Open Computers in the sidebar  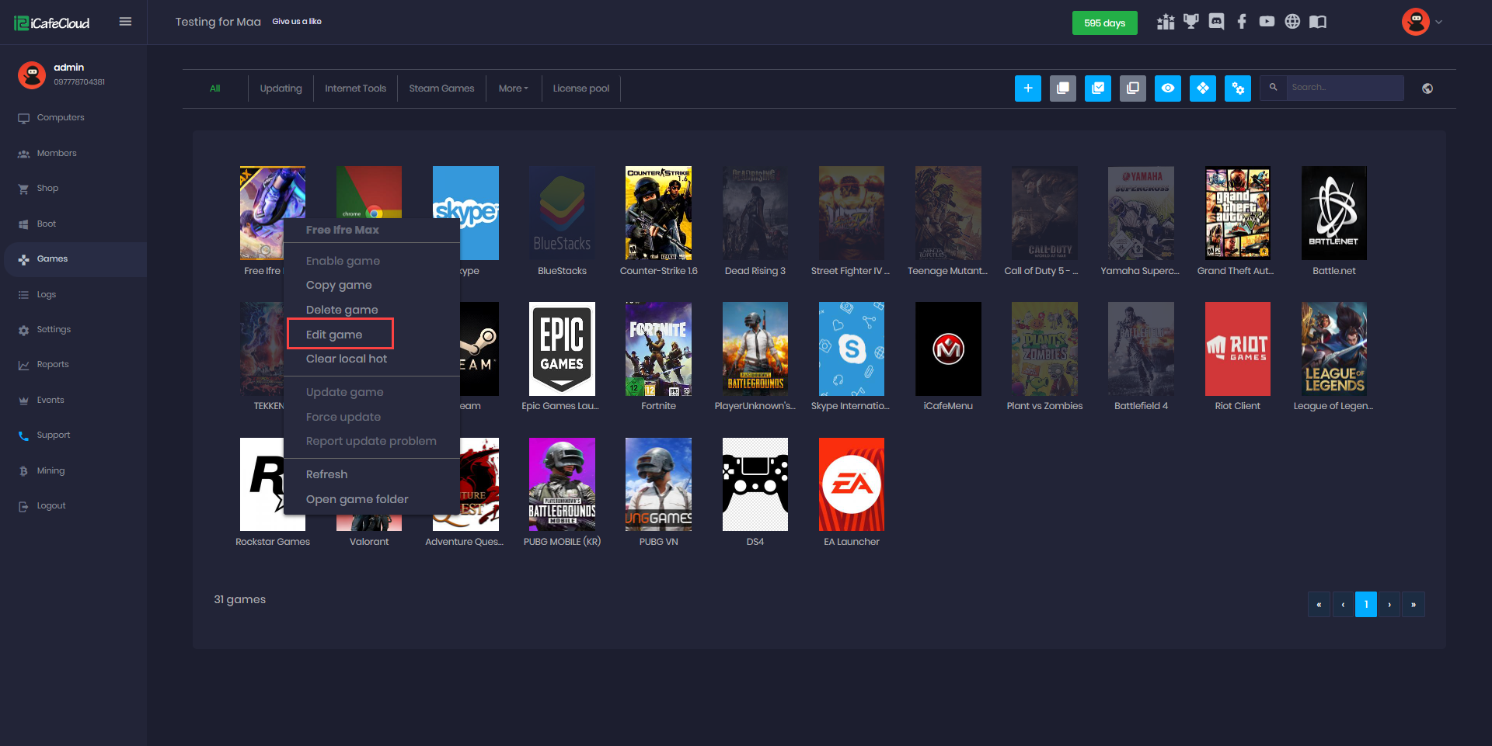tap(61, 118)
